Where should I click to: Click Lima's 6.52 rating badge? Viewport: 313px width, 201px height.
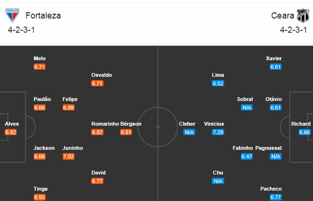pos(218,83)
